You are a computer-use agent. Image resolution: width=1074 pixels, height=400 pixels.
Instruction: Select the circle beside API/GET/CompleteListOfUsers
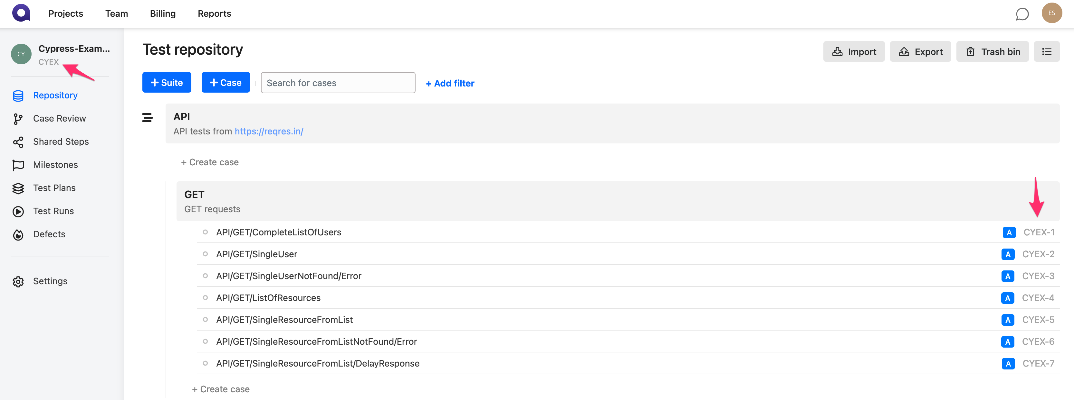[x=205, y=232]
